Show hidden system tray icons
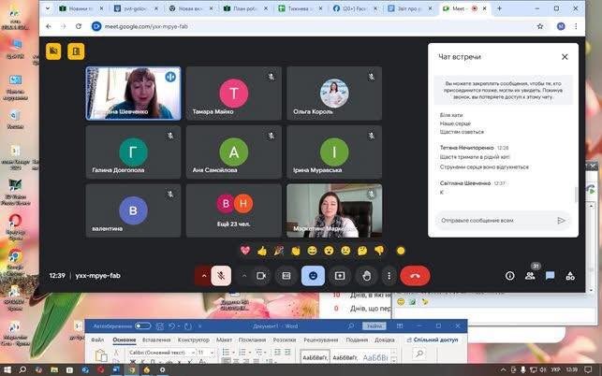602x376 pixels. (504, 369)
